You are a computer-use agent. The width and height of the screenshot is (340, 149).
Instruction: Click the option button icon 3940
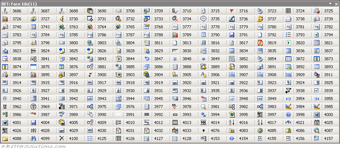click(x=5, y=99)
